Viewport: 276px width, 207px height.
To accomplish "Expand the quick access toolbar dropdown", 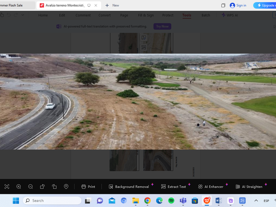I will pos(23,15).
